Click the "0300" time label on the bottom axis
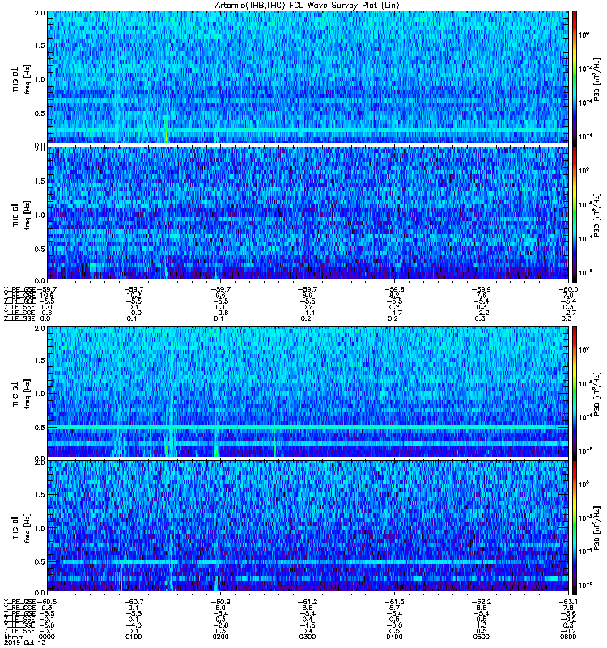607x648 pixels. click(x=308, y=637)
